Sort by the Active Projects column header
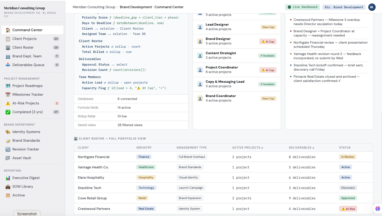The image size is (382, 216). (248, 148)
